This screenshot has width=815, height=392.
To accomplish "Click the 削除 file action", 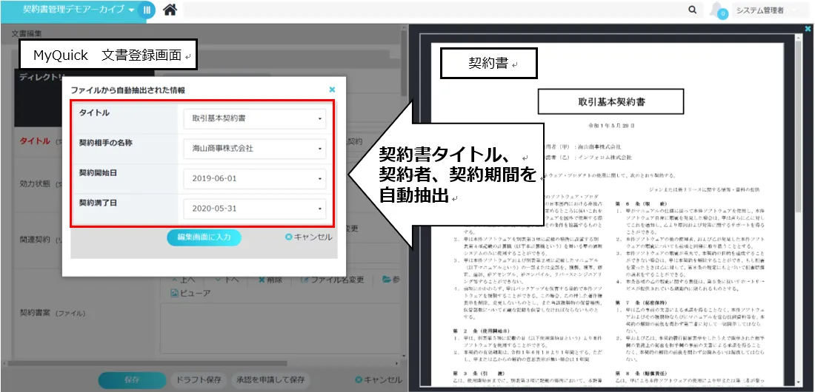I will point(270,280).
